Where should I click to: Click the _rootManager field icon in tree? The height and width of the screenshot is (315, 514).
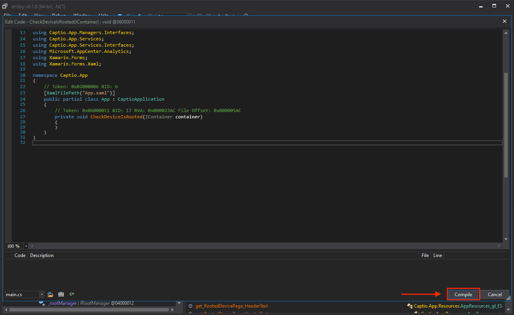pyautogui.click(x=41, y=303)
